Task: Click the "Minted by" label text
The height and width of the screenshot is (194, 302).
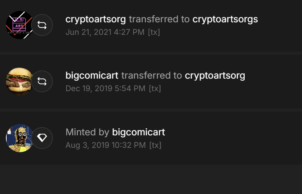Action: point(87,132)
